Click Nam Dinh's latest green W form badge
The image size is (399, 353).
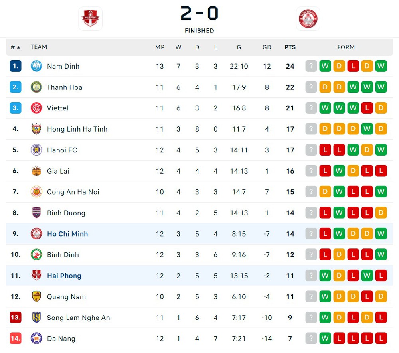[x=381, y=66]
